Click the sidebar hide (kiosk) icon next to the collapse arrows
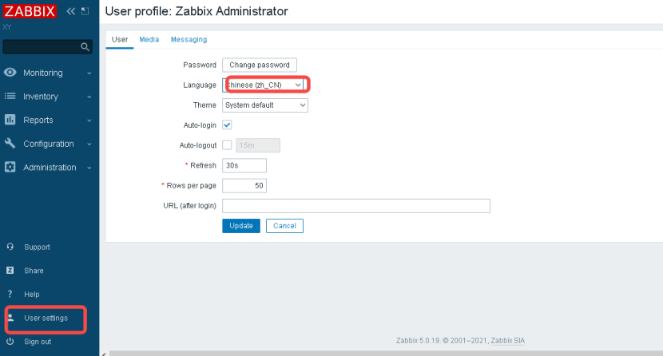The height and width of the screenshot is (356, 663). pyautogui.click(x=85, y=11)
